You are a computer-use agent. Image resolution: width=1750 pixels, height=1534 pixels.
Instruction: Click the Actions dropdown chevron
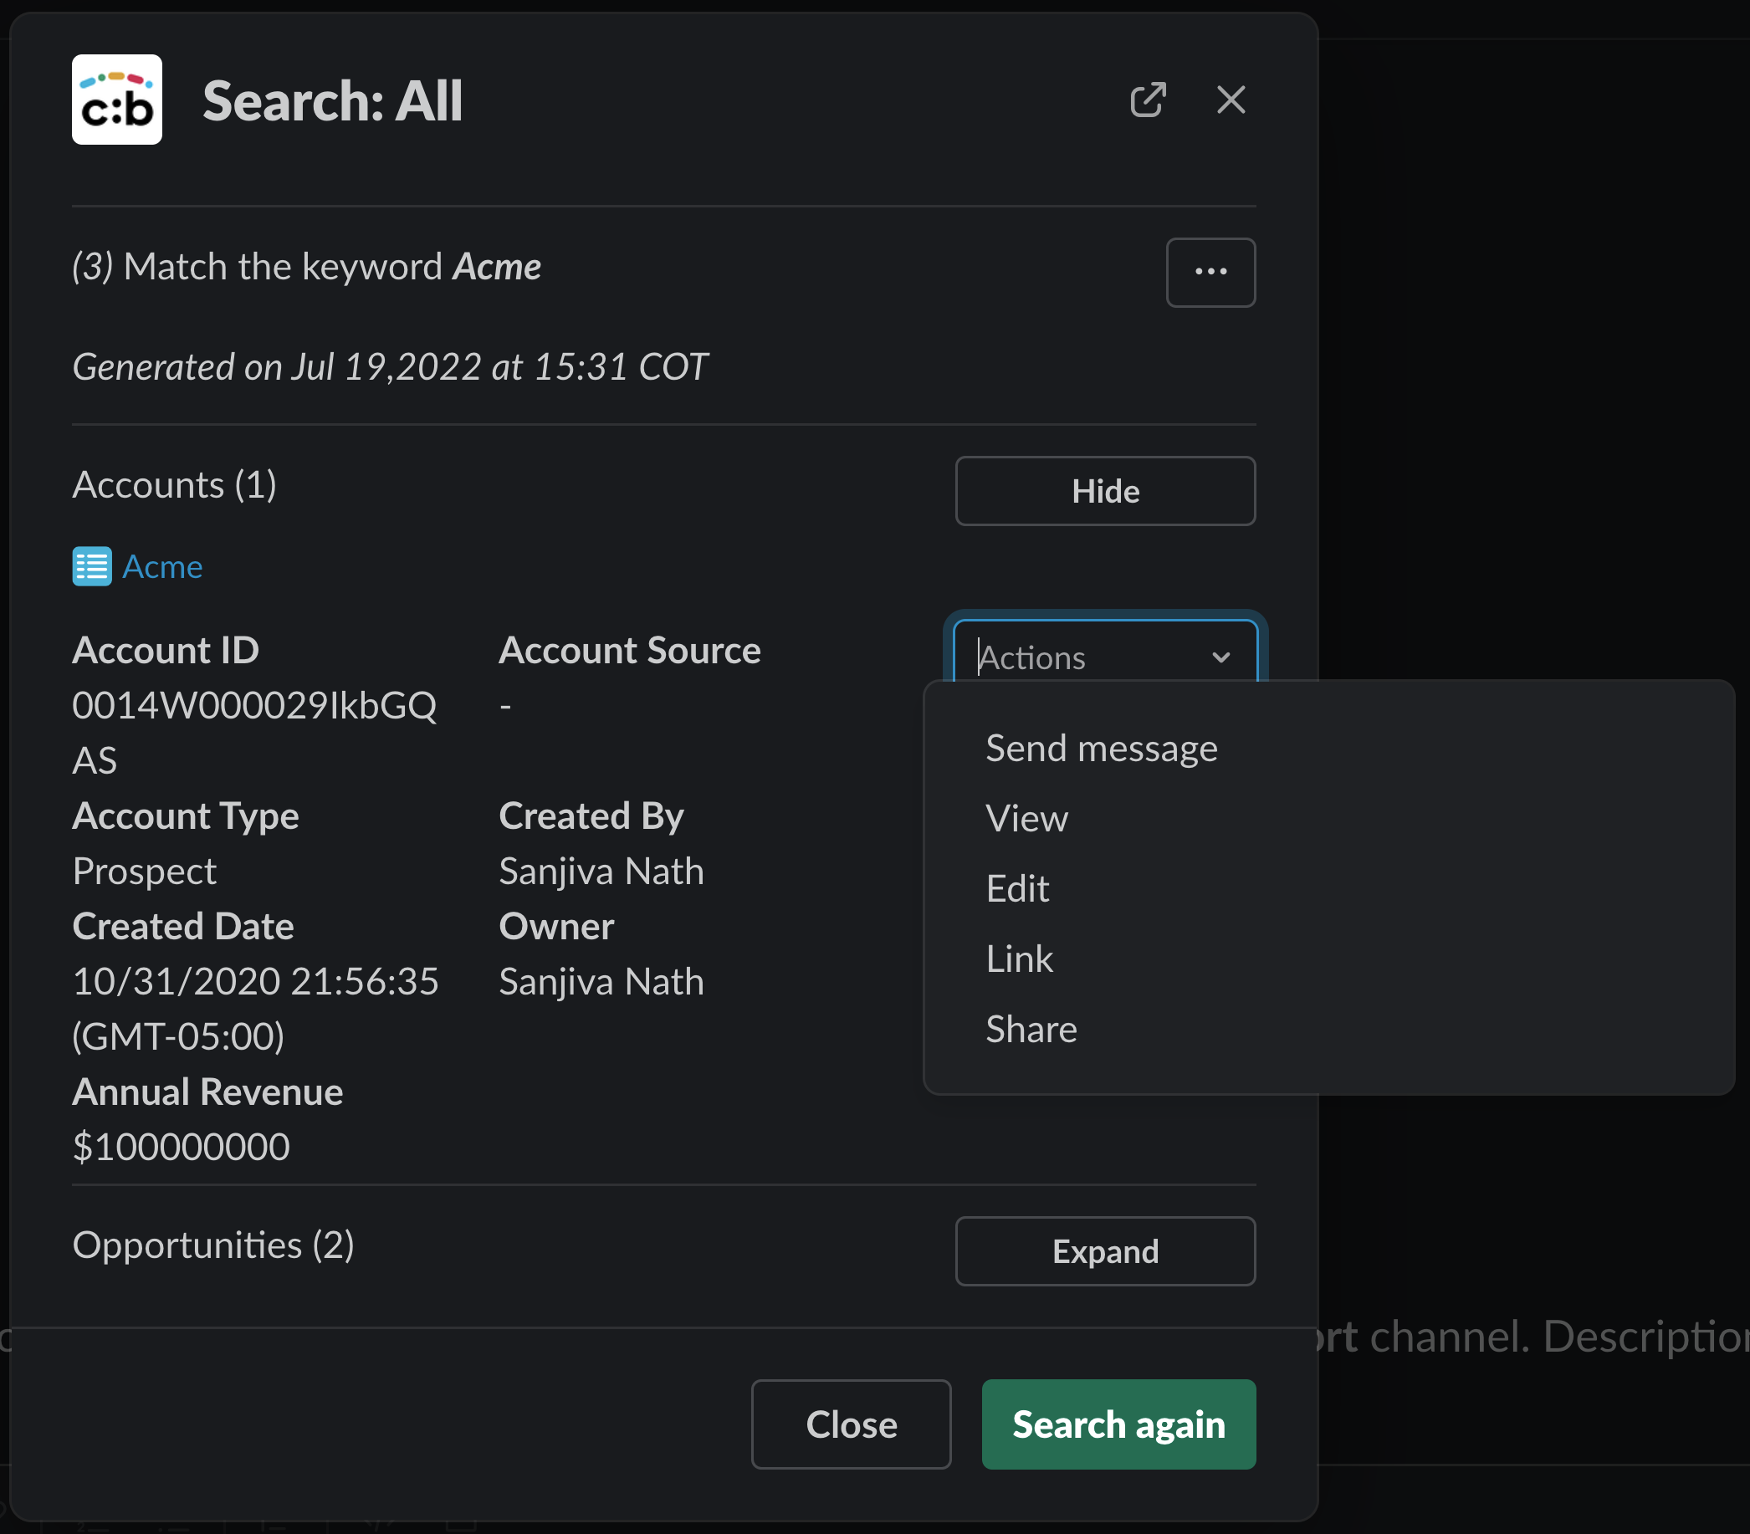1220,657
